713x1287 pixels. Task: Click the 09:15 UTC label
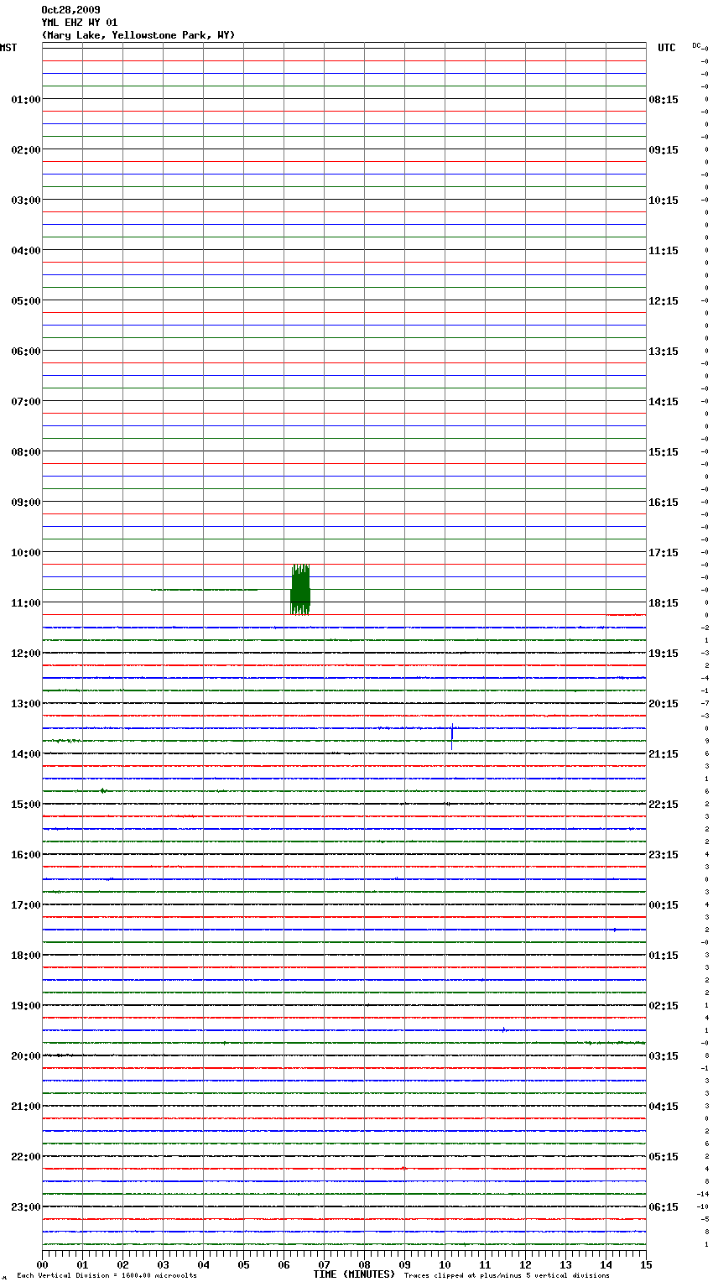(x=664, y=150)
